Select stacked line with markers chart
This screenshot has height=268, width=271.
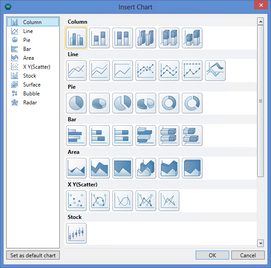169,70
